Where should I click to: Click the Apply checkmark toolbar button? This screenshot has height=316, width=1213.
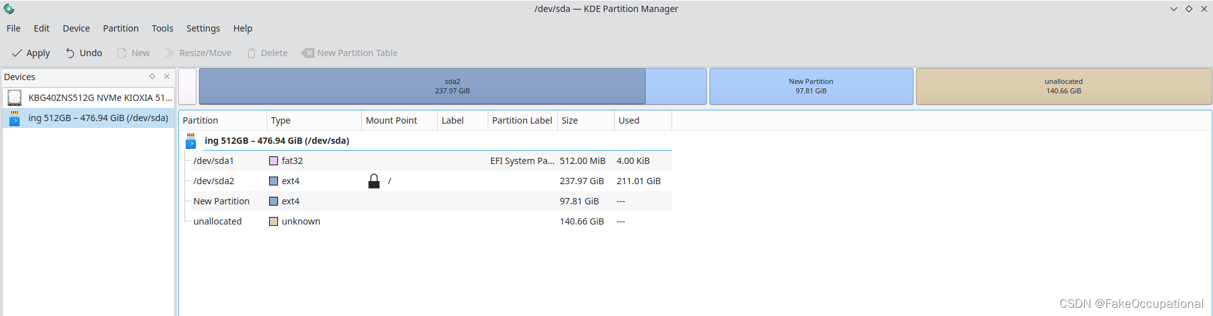pos(31,53)
